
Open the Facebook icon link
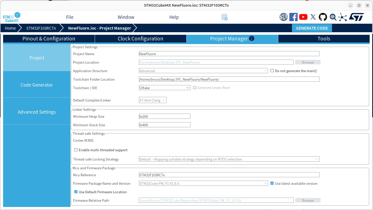point(293,17)
